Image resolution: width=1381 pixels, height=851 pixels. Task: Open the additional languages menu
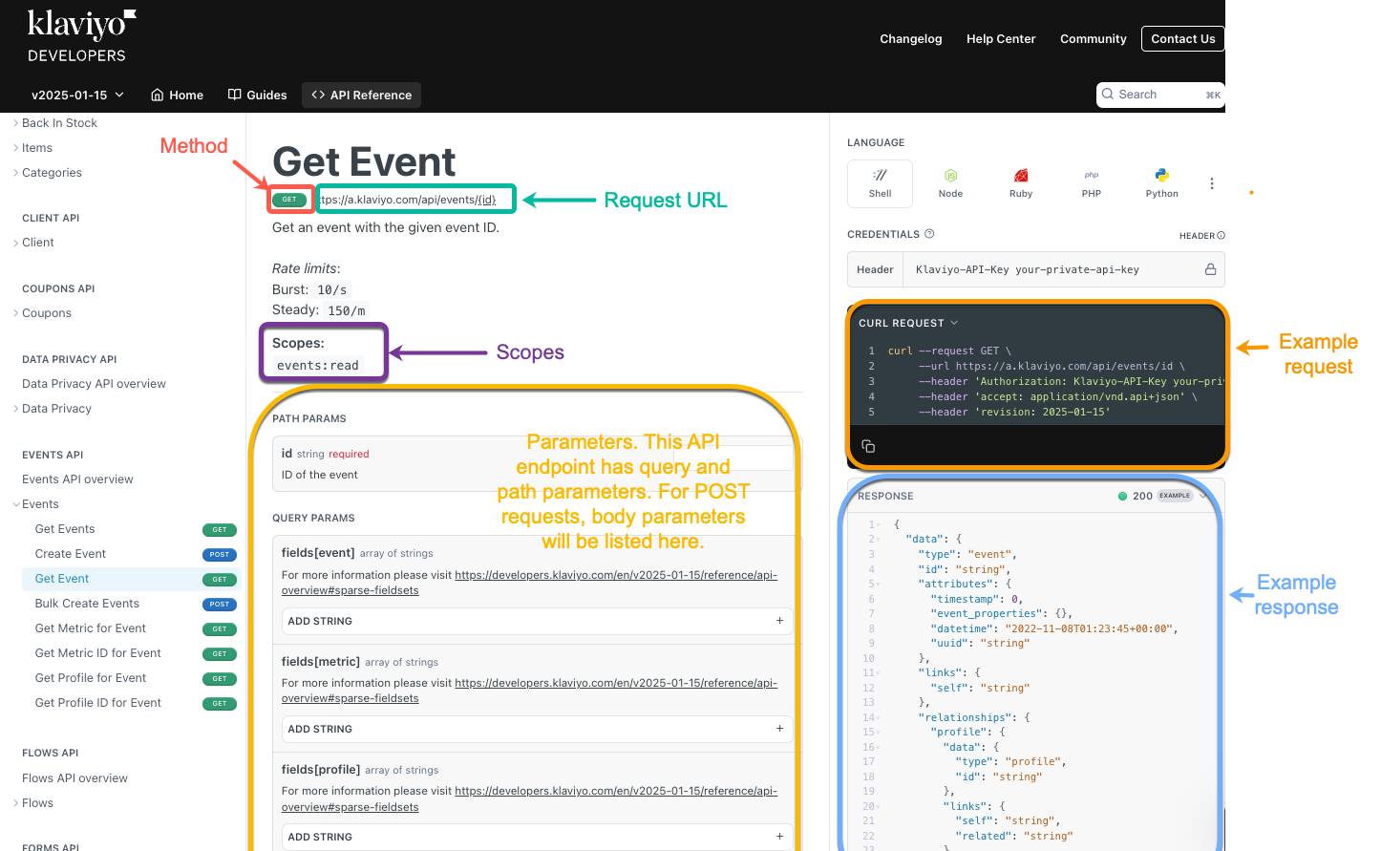click(x=1212, y=183)
